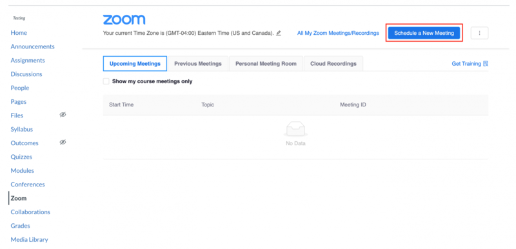
Task: Click Schedule a New Meeting button
Action: 424,33
